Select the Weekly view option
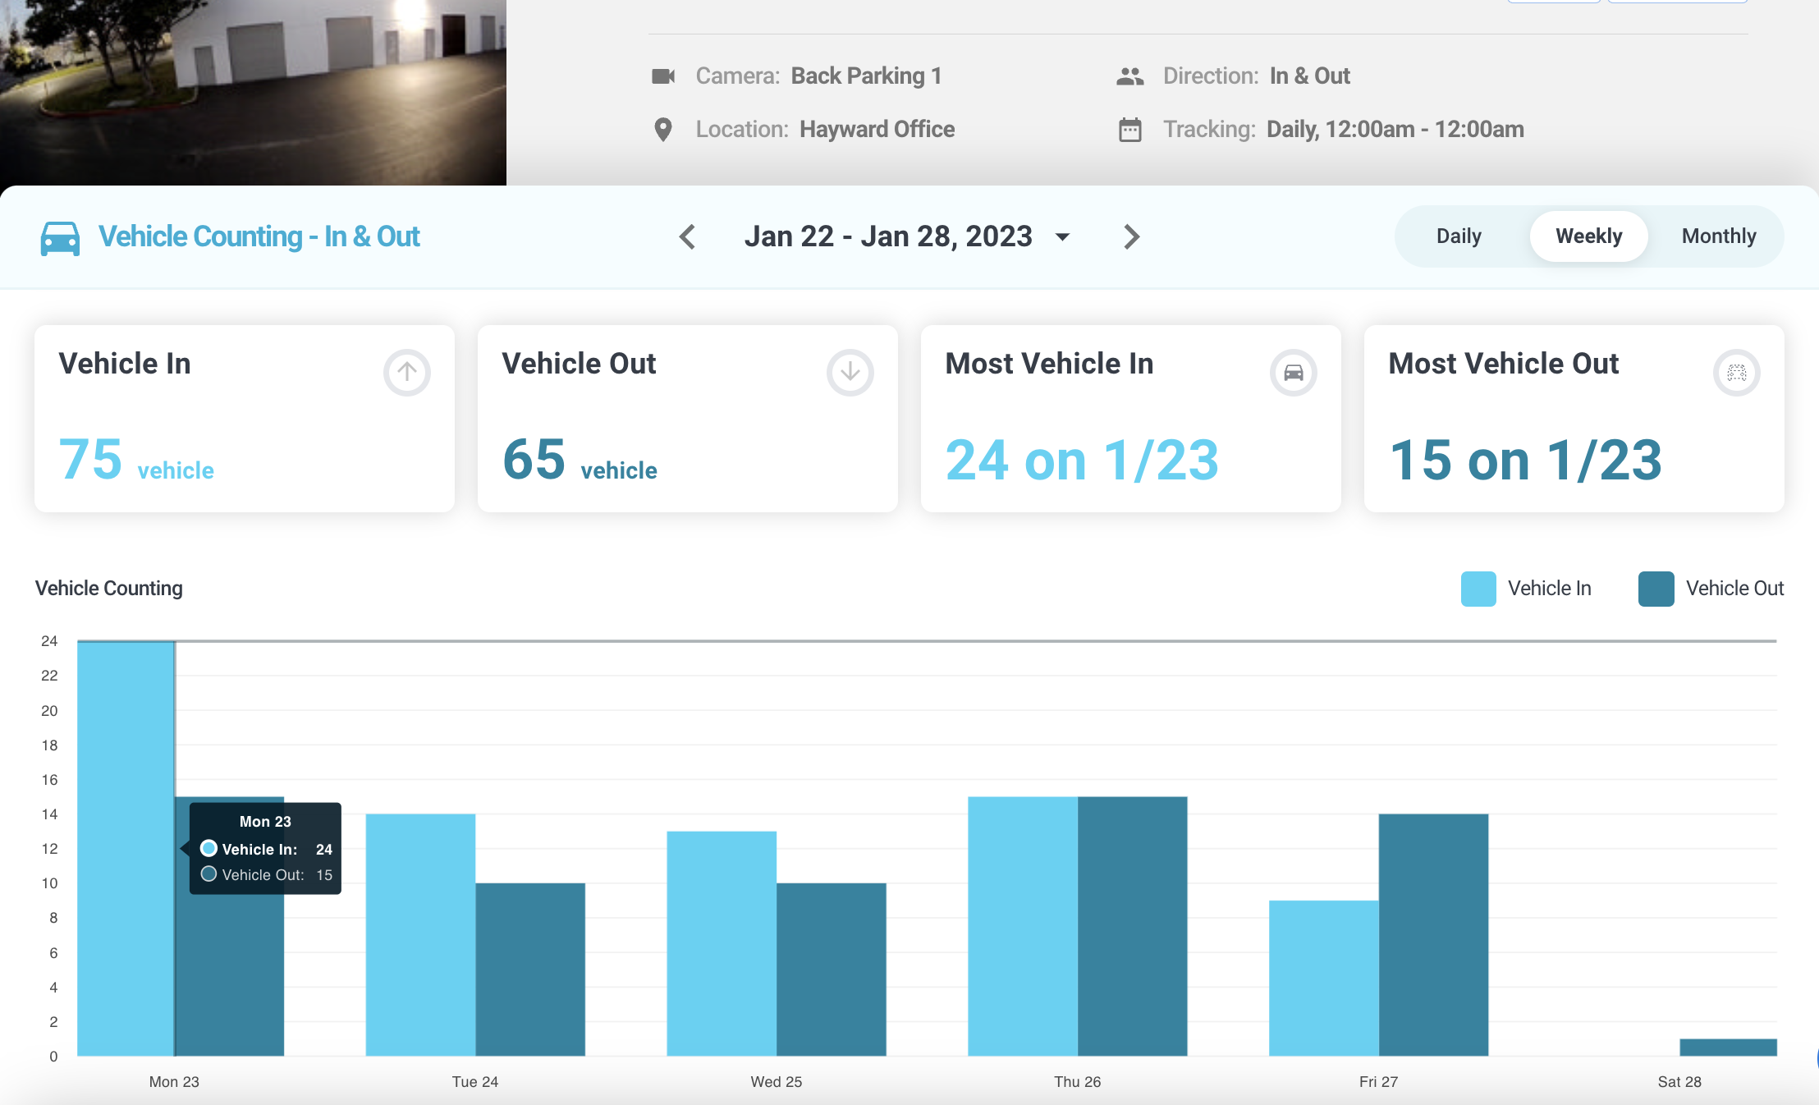1819x1105 pixels. (x=1588, y=236)
